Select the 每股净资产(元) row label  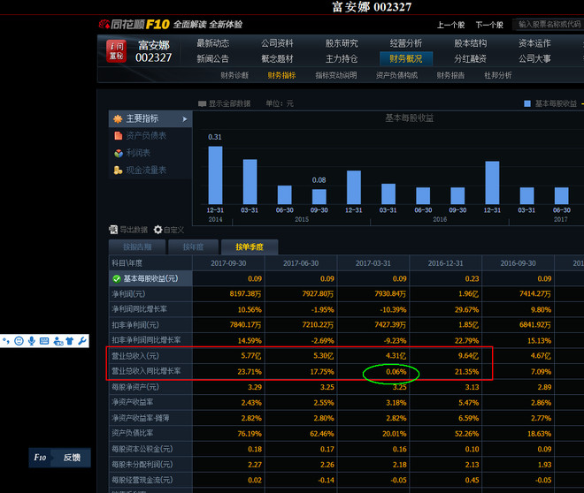click(135, 387)
